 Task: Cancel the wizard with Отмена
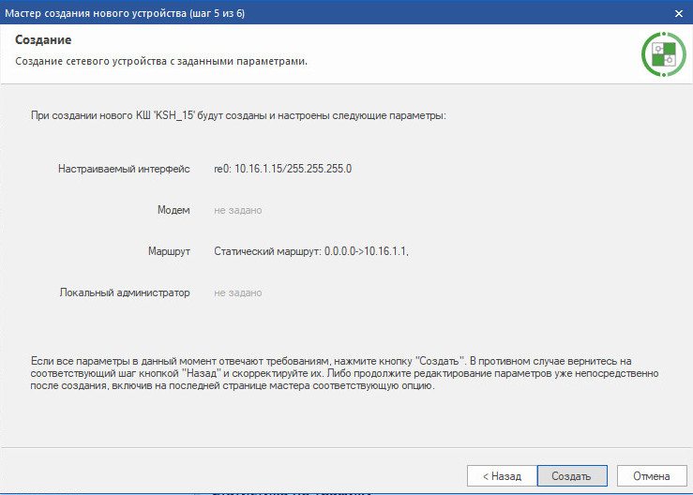[651, 475]
